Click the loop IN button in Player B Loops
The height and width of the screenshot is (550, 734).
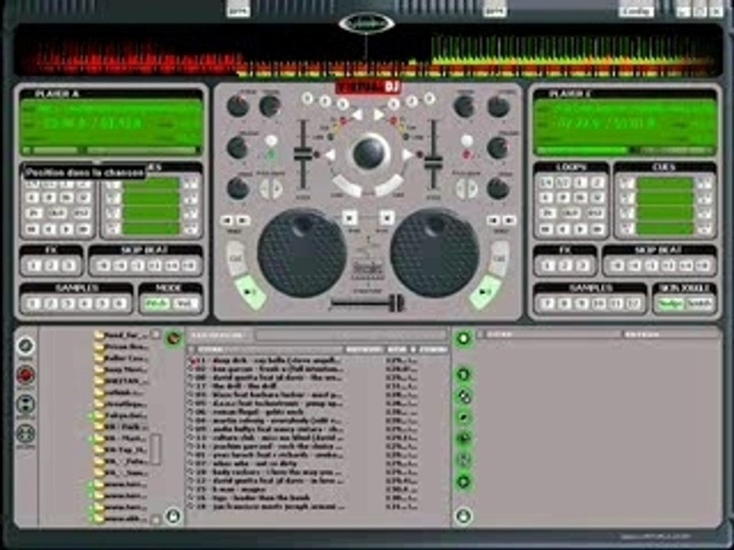coord(547,213)
